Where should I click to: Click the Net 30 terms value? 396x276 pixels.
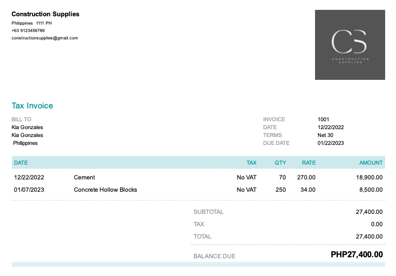pyautogui.click(x=325, y=135)
